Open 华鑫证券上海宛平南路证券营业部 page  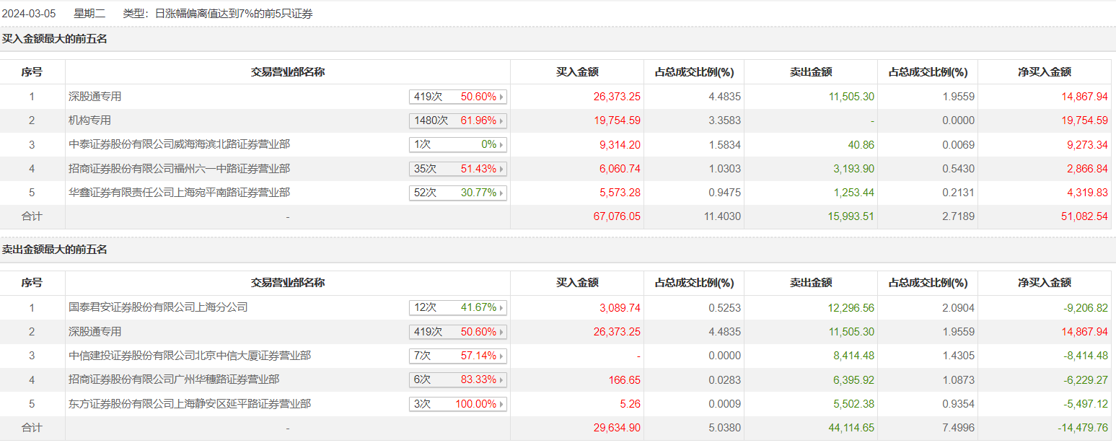(x=179, y=193)
